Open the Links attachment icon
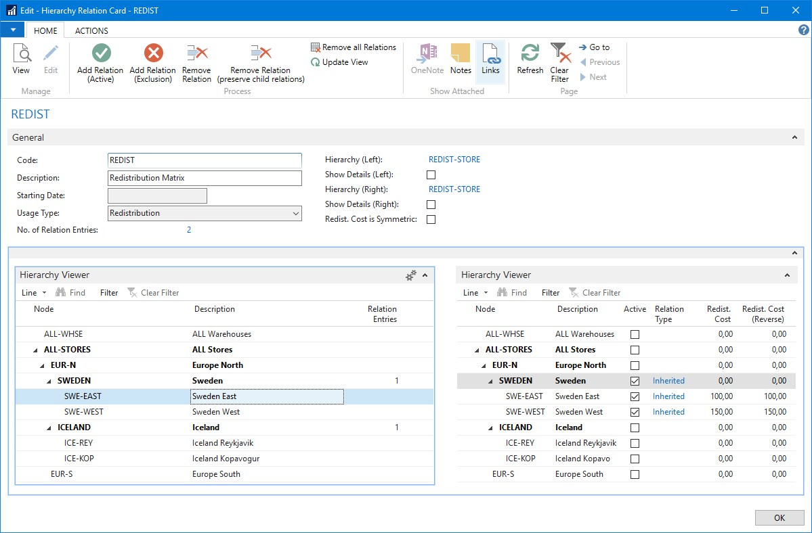The width and height of the screenshot is (812, 533). 490,53
